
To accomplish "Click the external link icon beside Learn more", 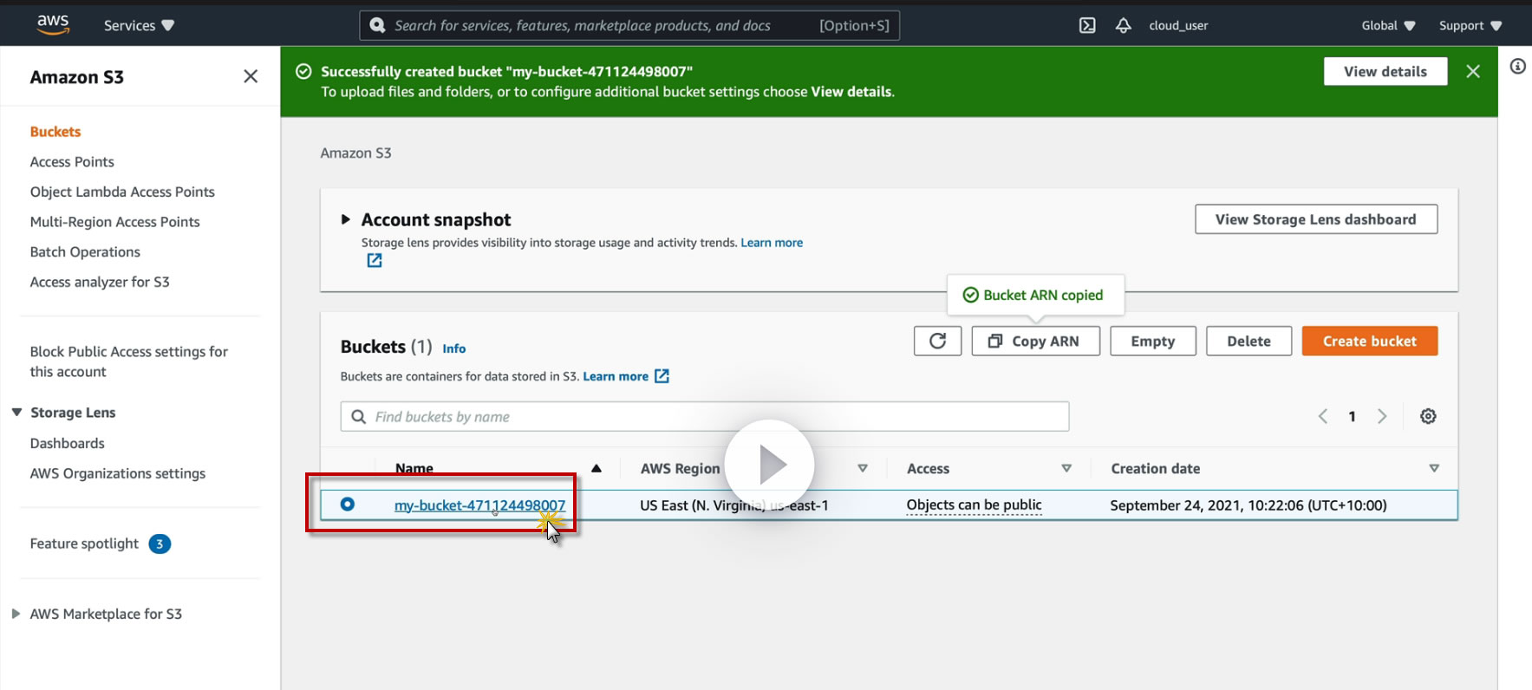I will pyautogui.click(x=662, y=376).
